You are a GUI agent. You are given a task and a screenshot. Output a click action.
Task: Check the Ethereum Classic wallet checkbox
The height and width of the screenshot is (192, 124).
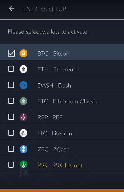coord(11,101)
